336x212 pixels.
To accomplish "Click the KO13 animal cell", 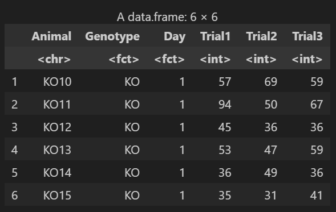I will pos(57,150).
